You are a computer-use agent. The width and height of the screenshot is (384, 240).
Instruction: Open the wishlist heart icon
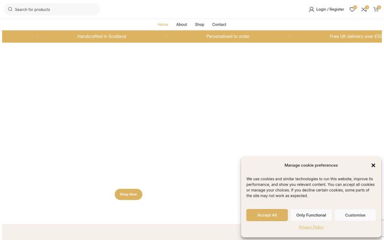click(x=352, y=10)
